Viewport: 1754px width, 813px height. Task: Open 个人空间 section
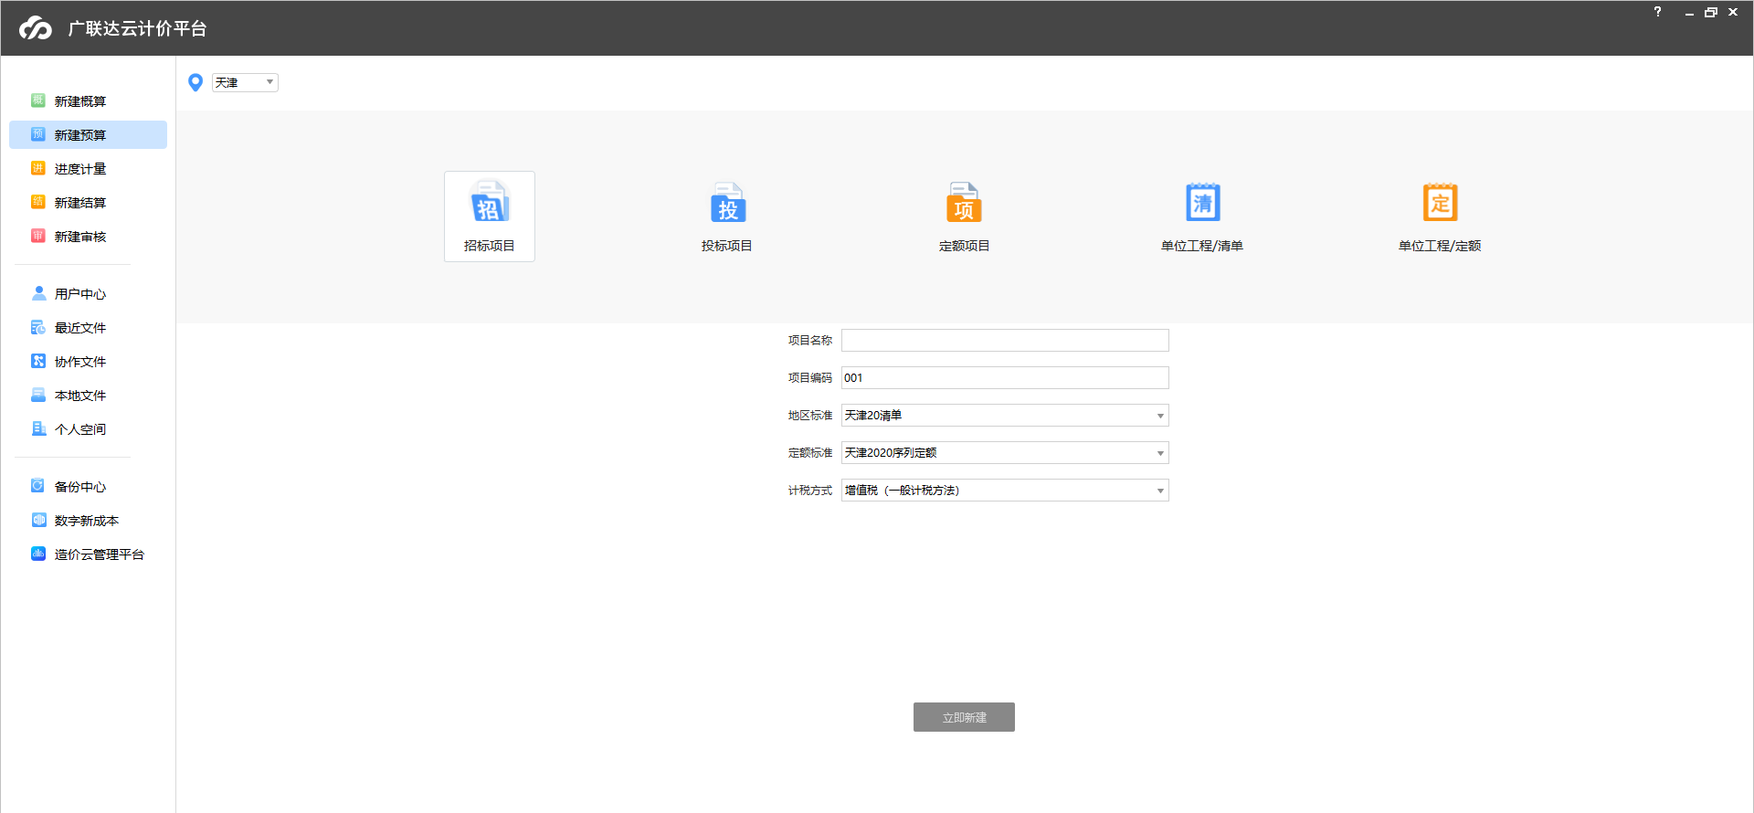click(88, 429)
